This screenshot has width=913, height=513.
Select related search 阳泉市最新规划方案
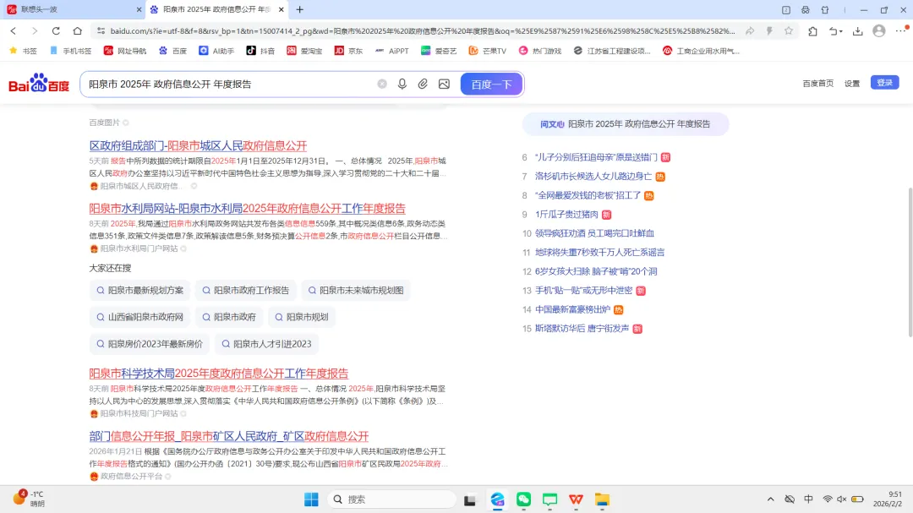point(139,290)
